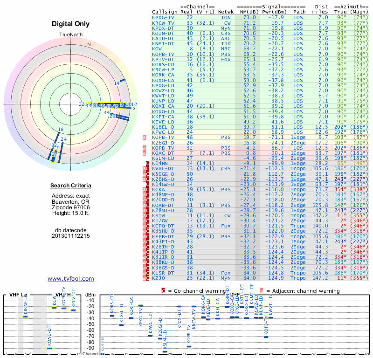This screenshot has width=373, height=358.
Task: Select callsign KPXG-TV in the table
Action: click(x=163, y=18)
